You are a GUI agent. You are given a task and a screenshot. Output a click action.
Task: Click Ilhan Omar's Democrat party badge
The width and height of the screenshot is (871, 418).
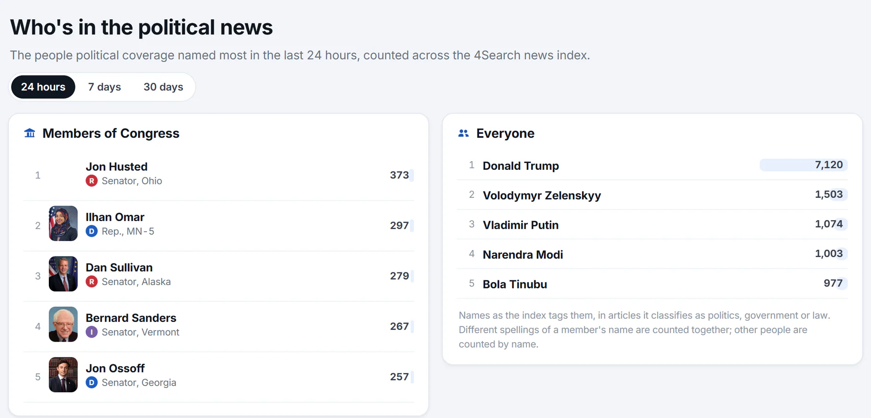pyautogui.click(x=91, y=231)
